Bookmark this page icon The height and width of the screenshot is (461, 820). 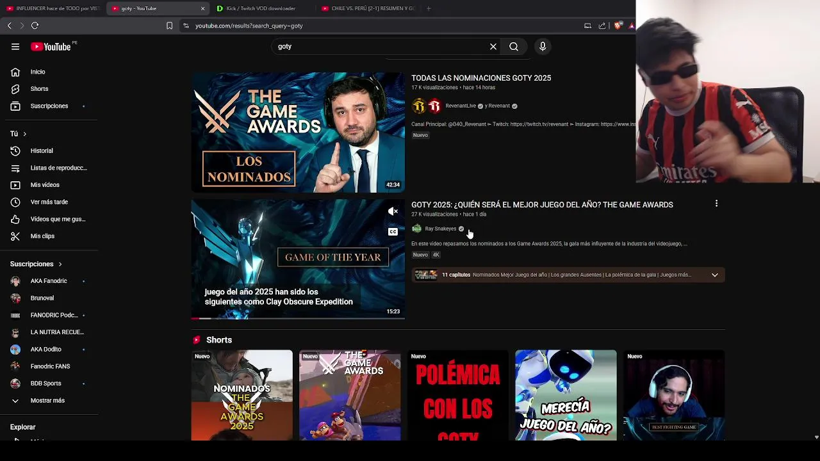coord(169,26)
